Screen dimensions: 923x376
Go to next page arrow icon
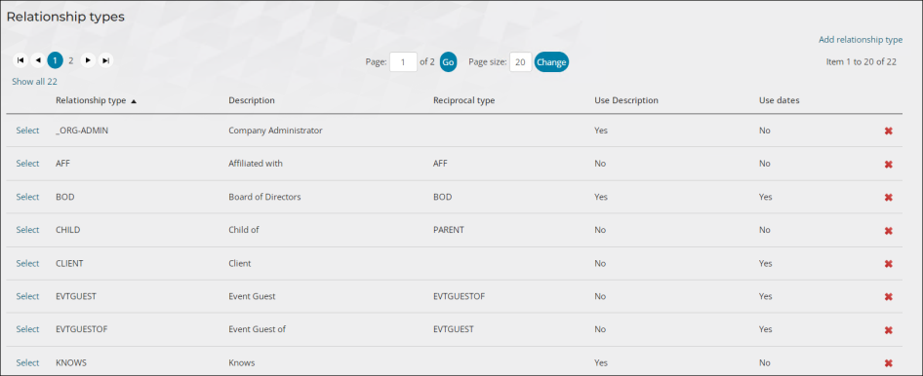click(x=88, y=60)
